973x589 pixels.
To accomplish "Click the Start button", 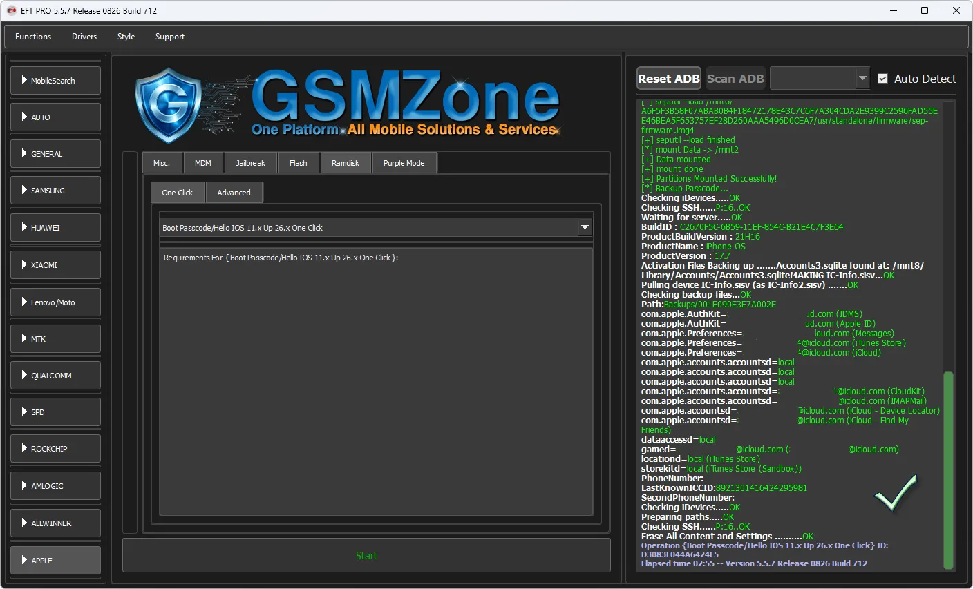I will (x=366, y=556).
